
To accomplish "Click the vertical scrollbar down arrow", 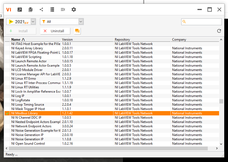I will pos(221,144).
